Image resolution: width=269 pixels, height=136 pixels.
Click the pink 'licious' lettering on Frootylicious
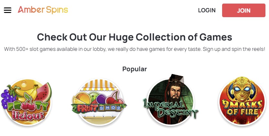(27, 116)
